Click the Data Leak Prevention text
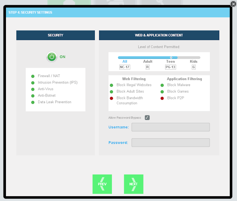 55,102
